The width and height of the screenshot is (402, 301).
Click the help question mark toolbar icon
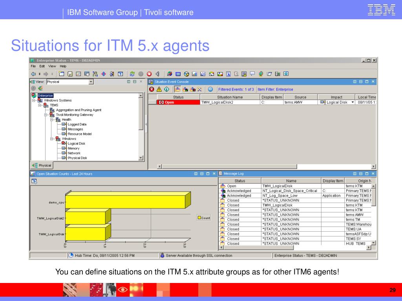click(120, 74)
